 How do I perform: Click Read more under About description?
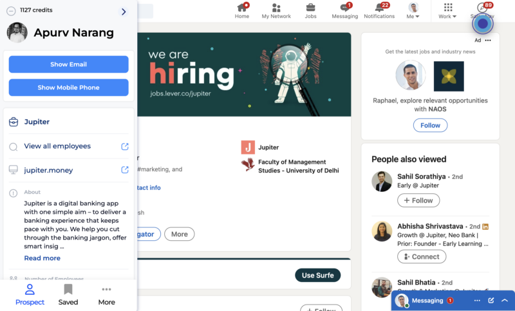pos(42,258)
